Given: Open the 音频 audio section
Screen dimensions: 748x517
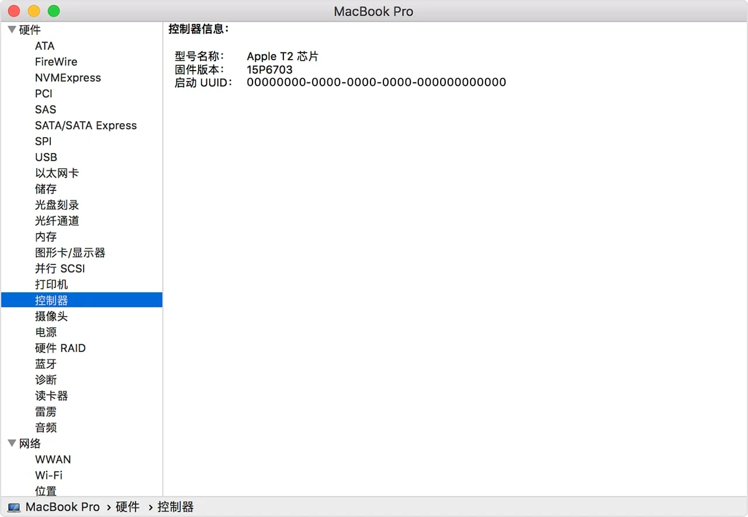Looking at the screenshot, I should tap(46, 427).
